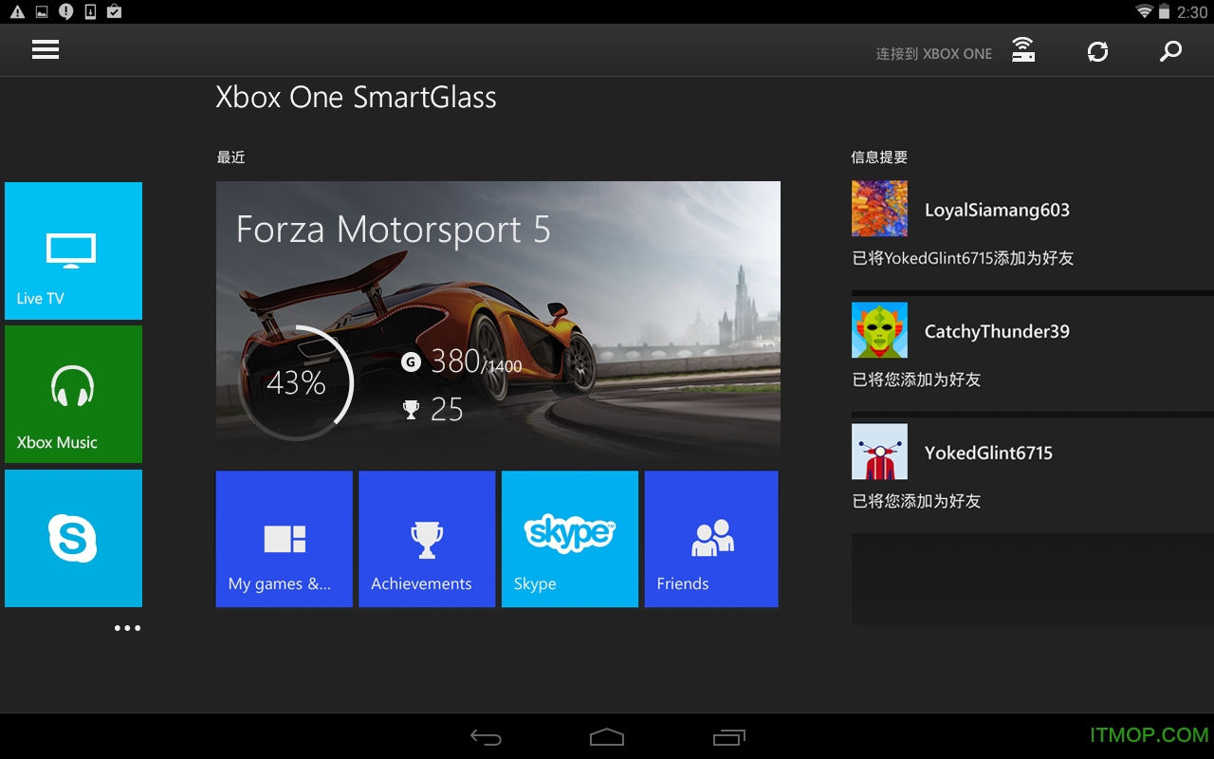Screen dimensions: 1214x759
Task: Tap the Wi-Fi status bar icon
Action: (1145, 11)
